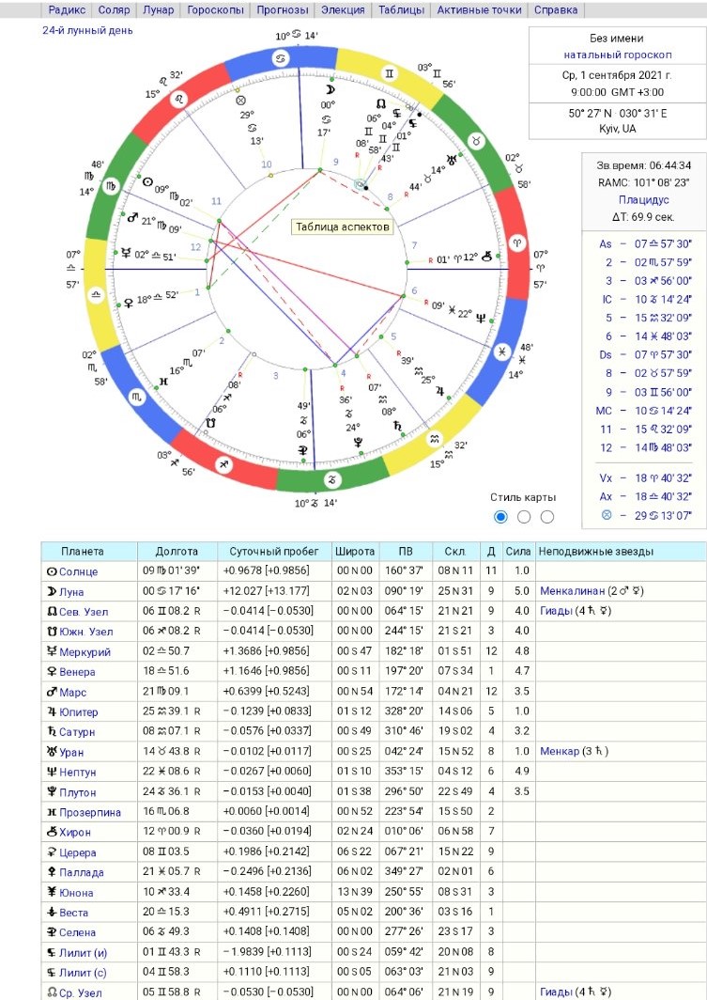
Task: Open the Элекция tab
Action: tap(344, 9)
